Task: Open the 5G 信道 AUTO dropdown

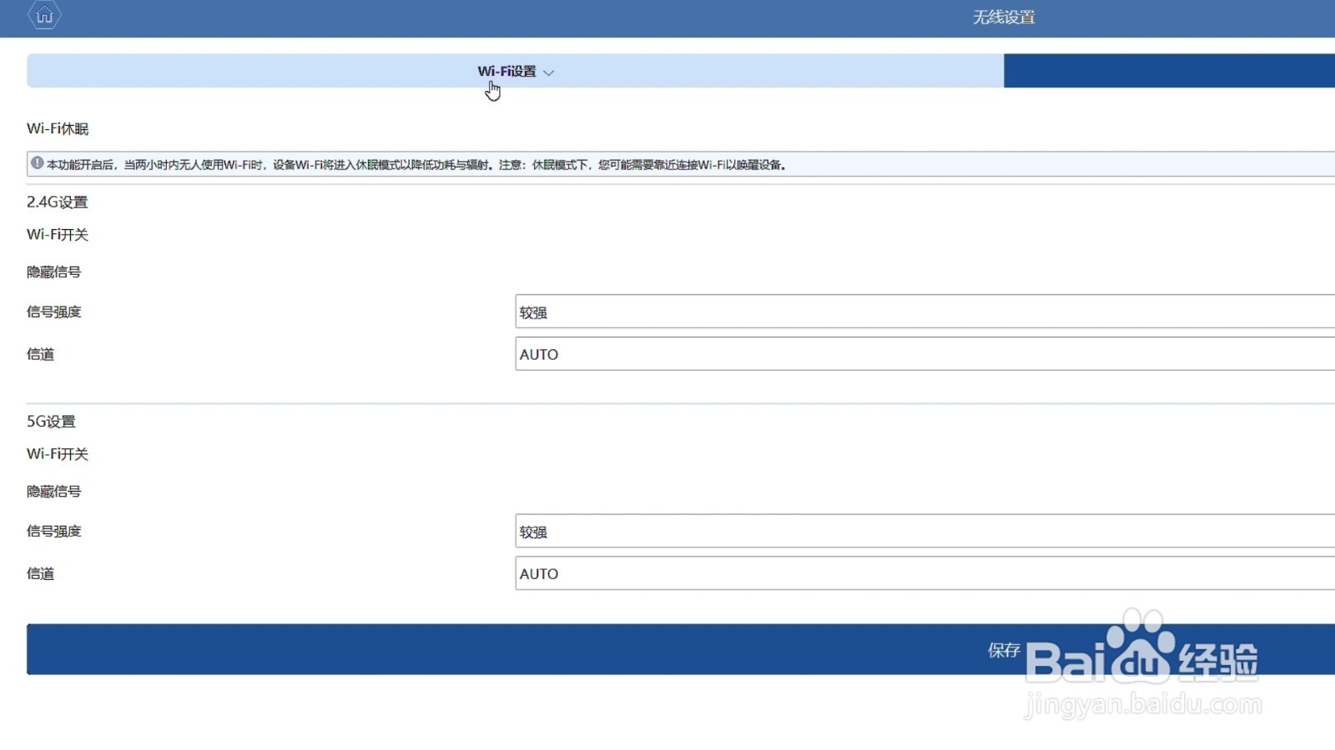Action: coord(924,573)
